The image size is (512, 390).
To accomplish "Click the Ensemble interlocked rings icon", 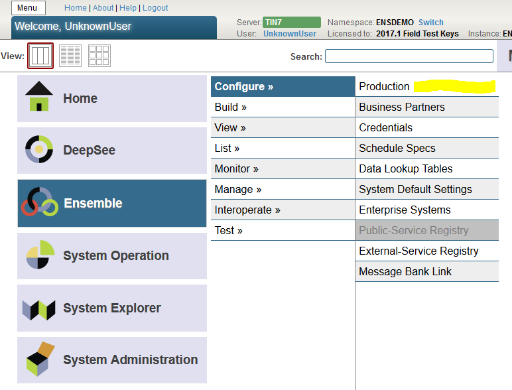I will pyautogui.click(x=40, y=202).
